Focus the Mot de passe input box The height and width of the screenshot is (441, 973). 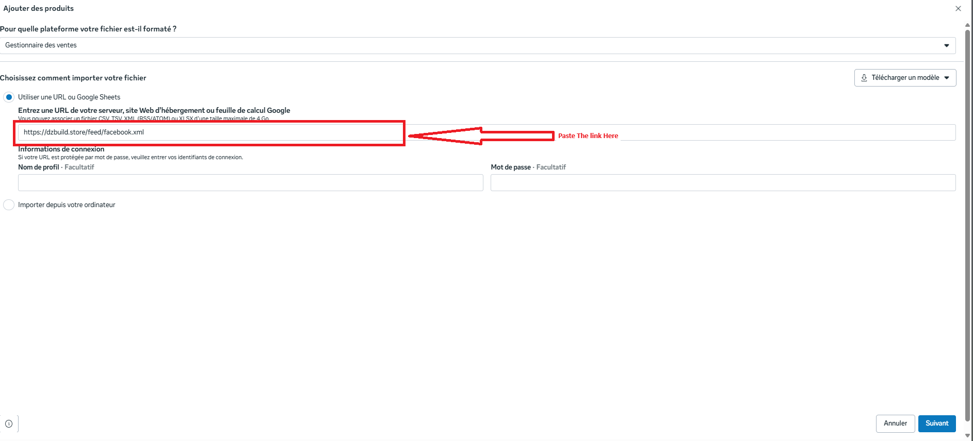(x=723, y=183)
